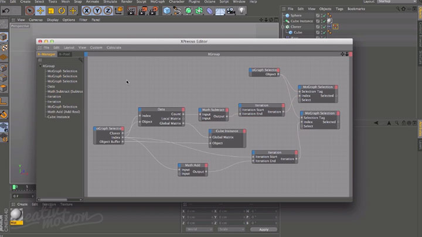
Task: Click the Math:Add node red output corner
Action: (206, 165)
